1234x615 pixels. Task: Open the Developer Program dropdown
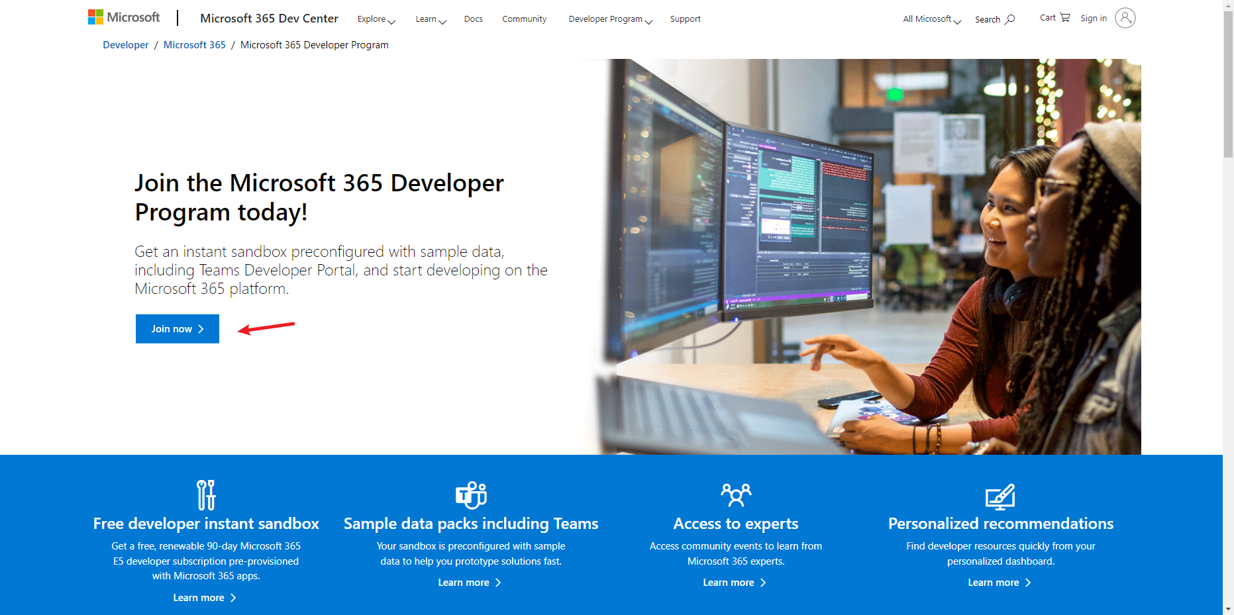610,19
